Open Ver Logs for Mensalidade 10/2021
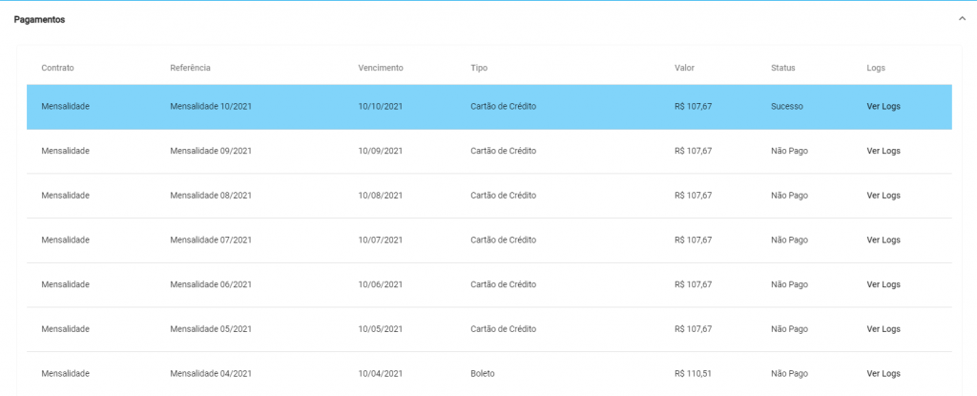 point(883,107)
